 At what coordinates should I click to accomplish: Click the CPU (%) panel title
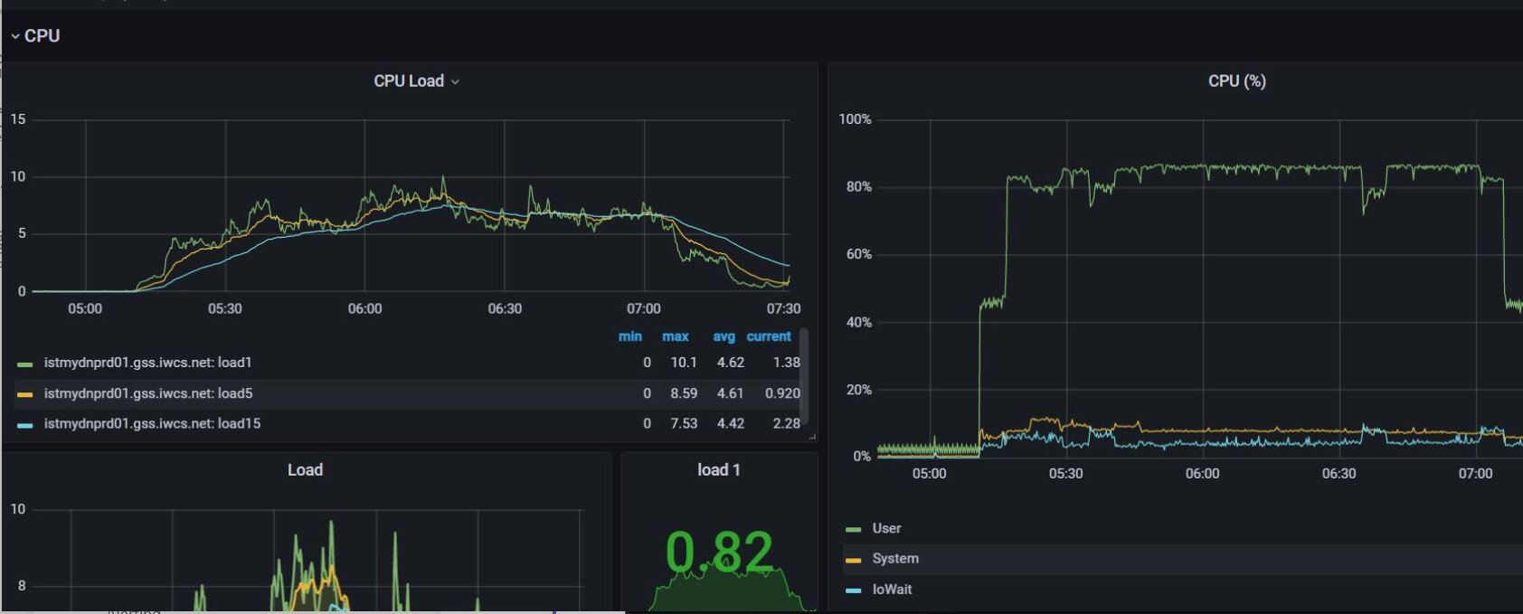tap(1236, 81)
